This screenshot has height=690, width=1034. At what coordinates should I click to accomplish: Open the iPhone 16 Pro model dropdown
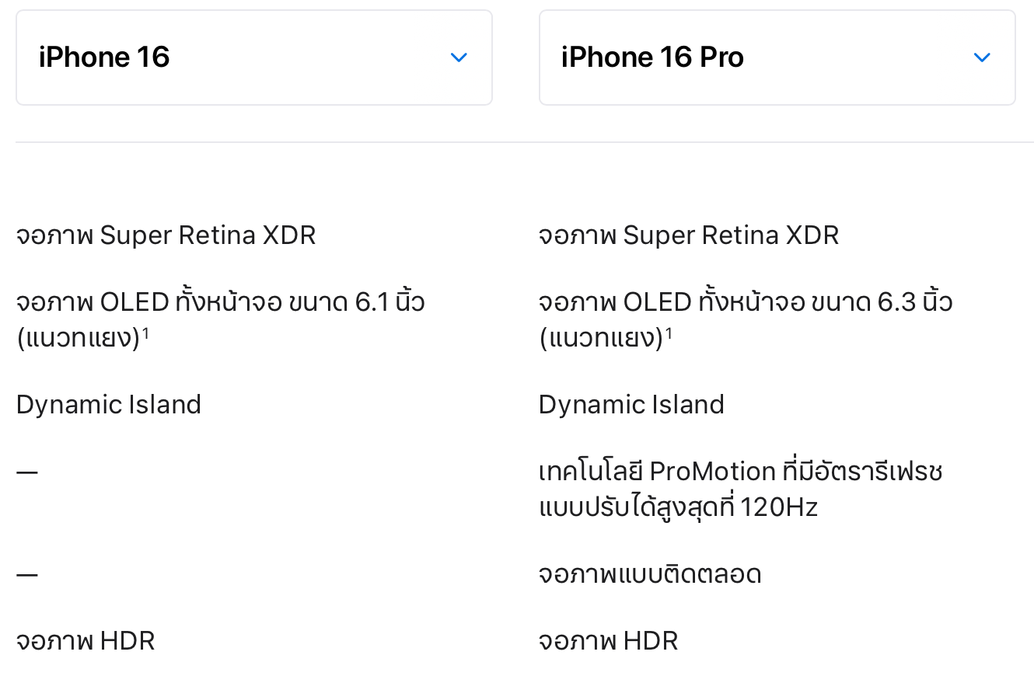tap(777, 57)
